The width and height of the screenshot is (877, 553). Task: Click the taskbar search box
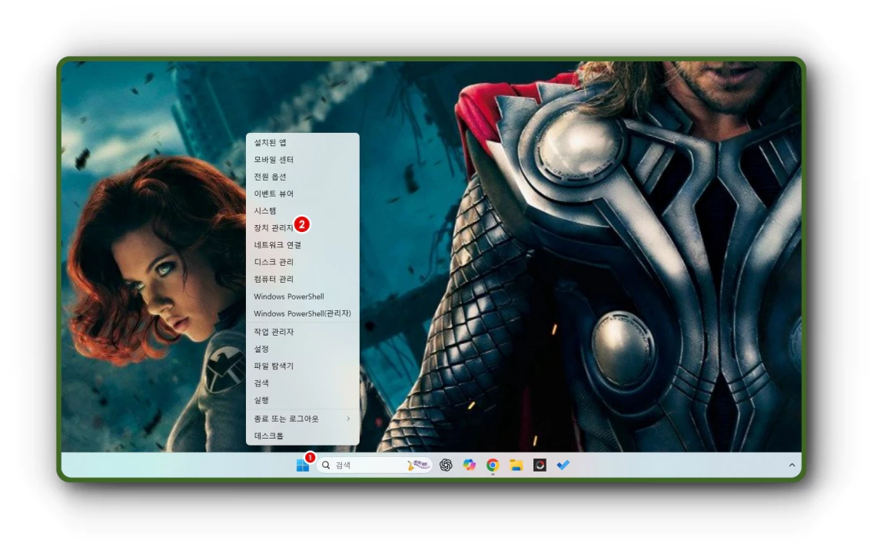click(x=374, y=465)
